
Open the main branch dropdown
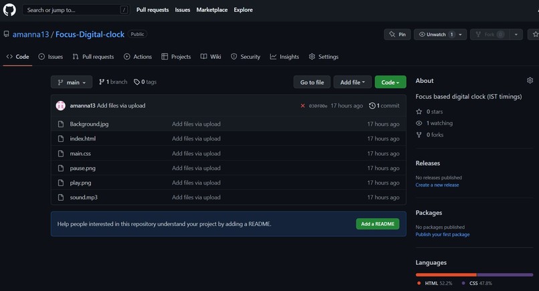point(72,82)
